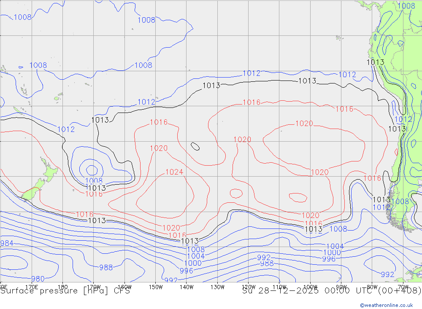422x309 pixels.
Task: Click the 1024 hPa contour label
Action: point(174,172)
